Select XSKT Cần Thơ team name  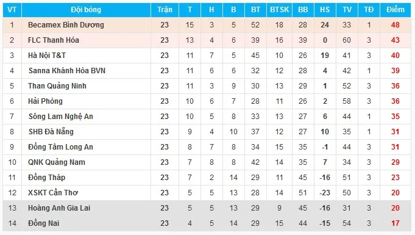[53, 192]
